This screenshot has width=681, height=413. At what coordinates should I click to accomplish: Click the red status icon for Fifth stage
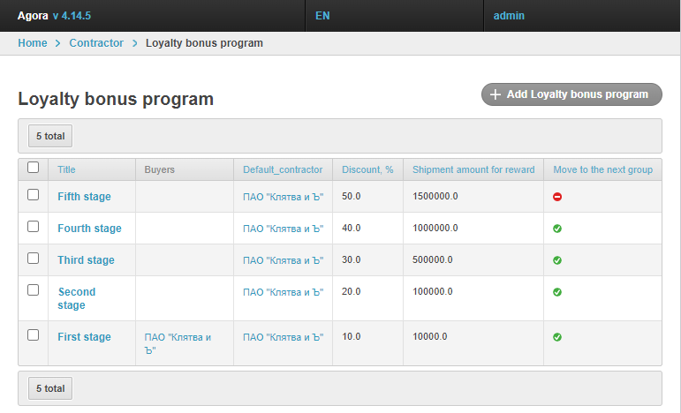(557, 197)
